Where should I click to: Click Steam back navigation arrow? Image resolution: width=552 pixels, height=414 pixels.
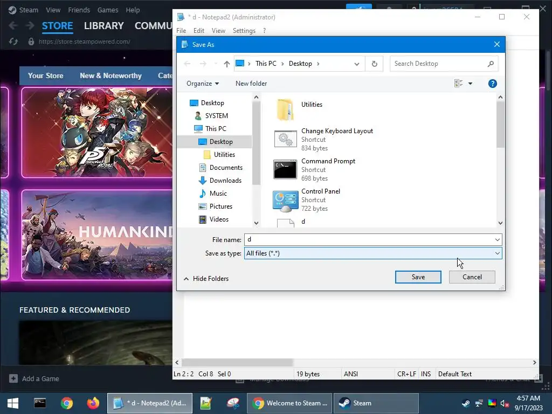pyautogui.click(x=13, y=26)
